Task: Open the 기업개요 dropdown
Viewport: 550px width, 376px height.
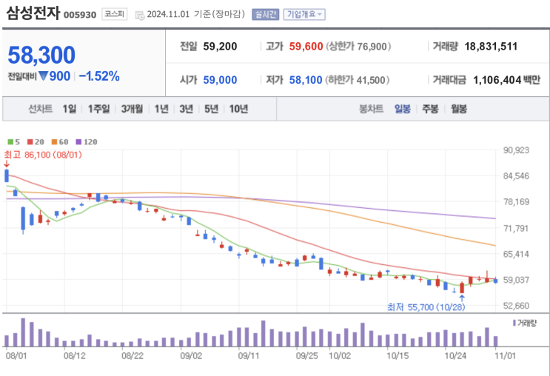Action: pyautogui.click(x=304, y=14)
